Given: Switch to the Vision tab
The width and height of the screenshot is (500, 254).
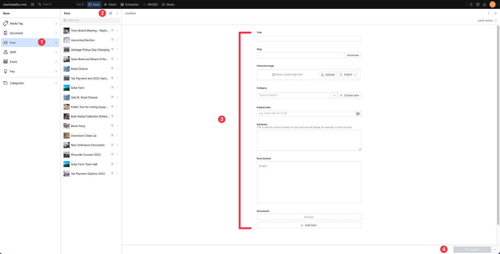Looking at the screenshot, I should point(110,4).
